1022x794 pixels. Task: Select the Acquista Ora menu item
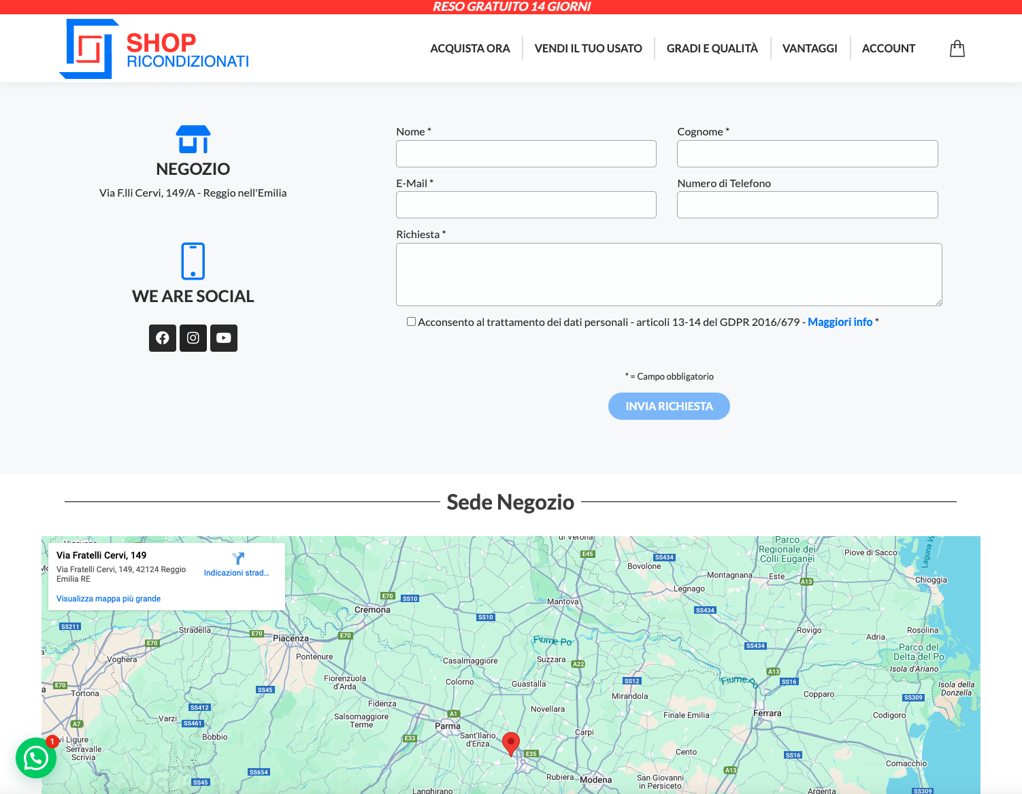(x=469, y=48)
